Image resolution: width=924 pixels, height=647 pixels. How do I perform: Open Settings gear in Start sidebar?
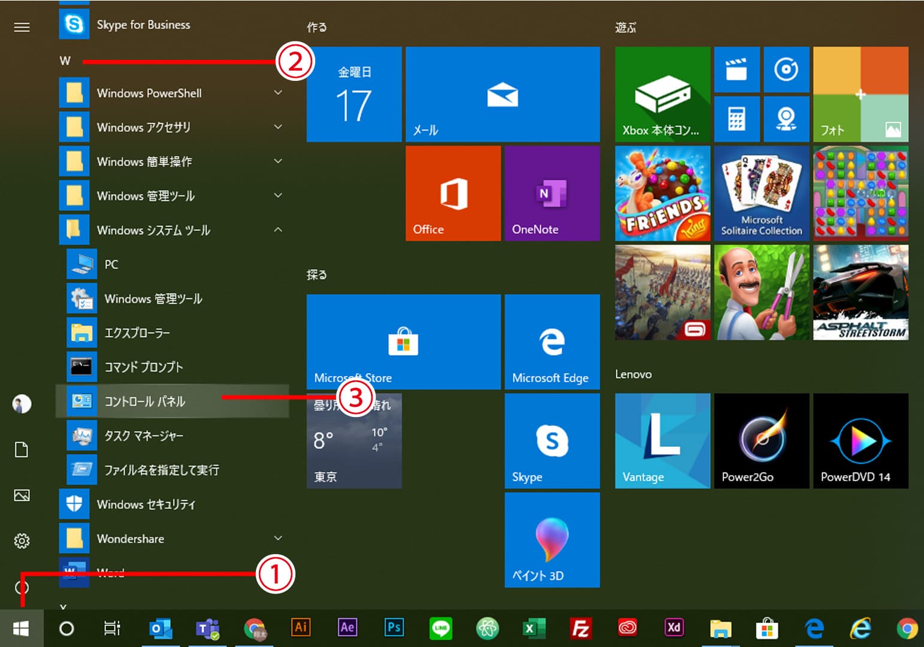22,541
